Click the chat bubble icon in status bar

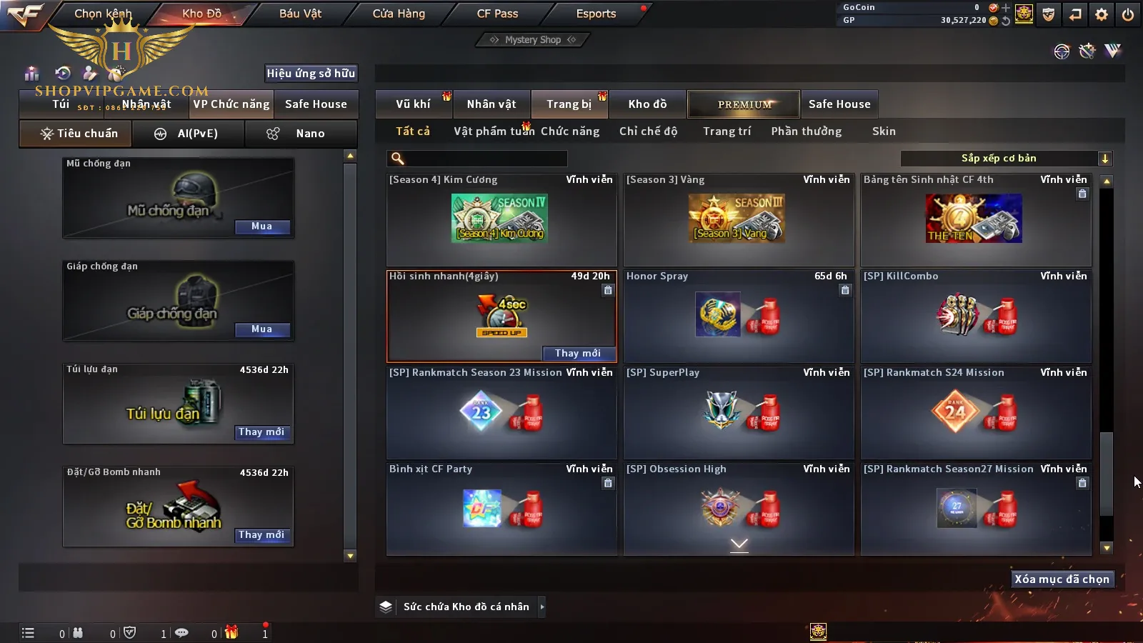coord(181,632)
